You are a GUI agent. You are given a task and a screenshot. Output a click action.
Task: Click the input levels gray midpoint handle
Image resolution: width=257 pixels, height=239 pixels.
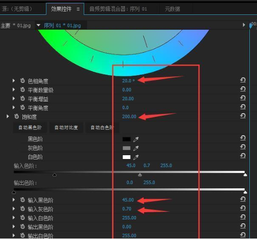[x=140, y=175]
